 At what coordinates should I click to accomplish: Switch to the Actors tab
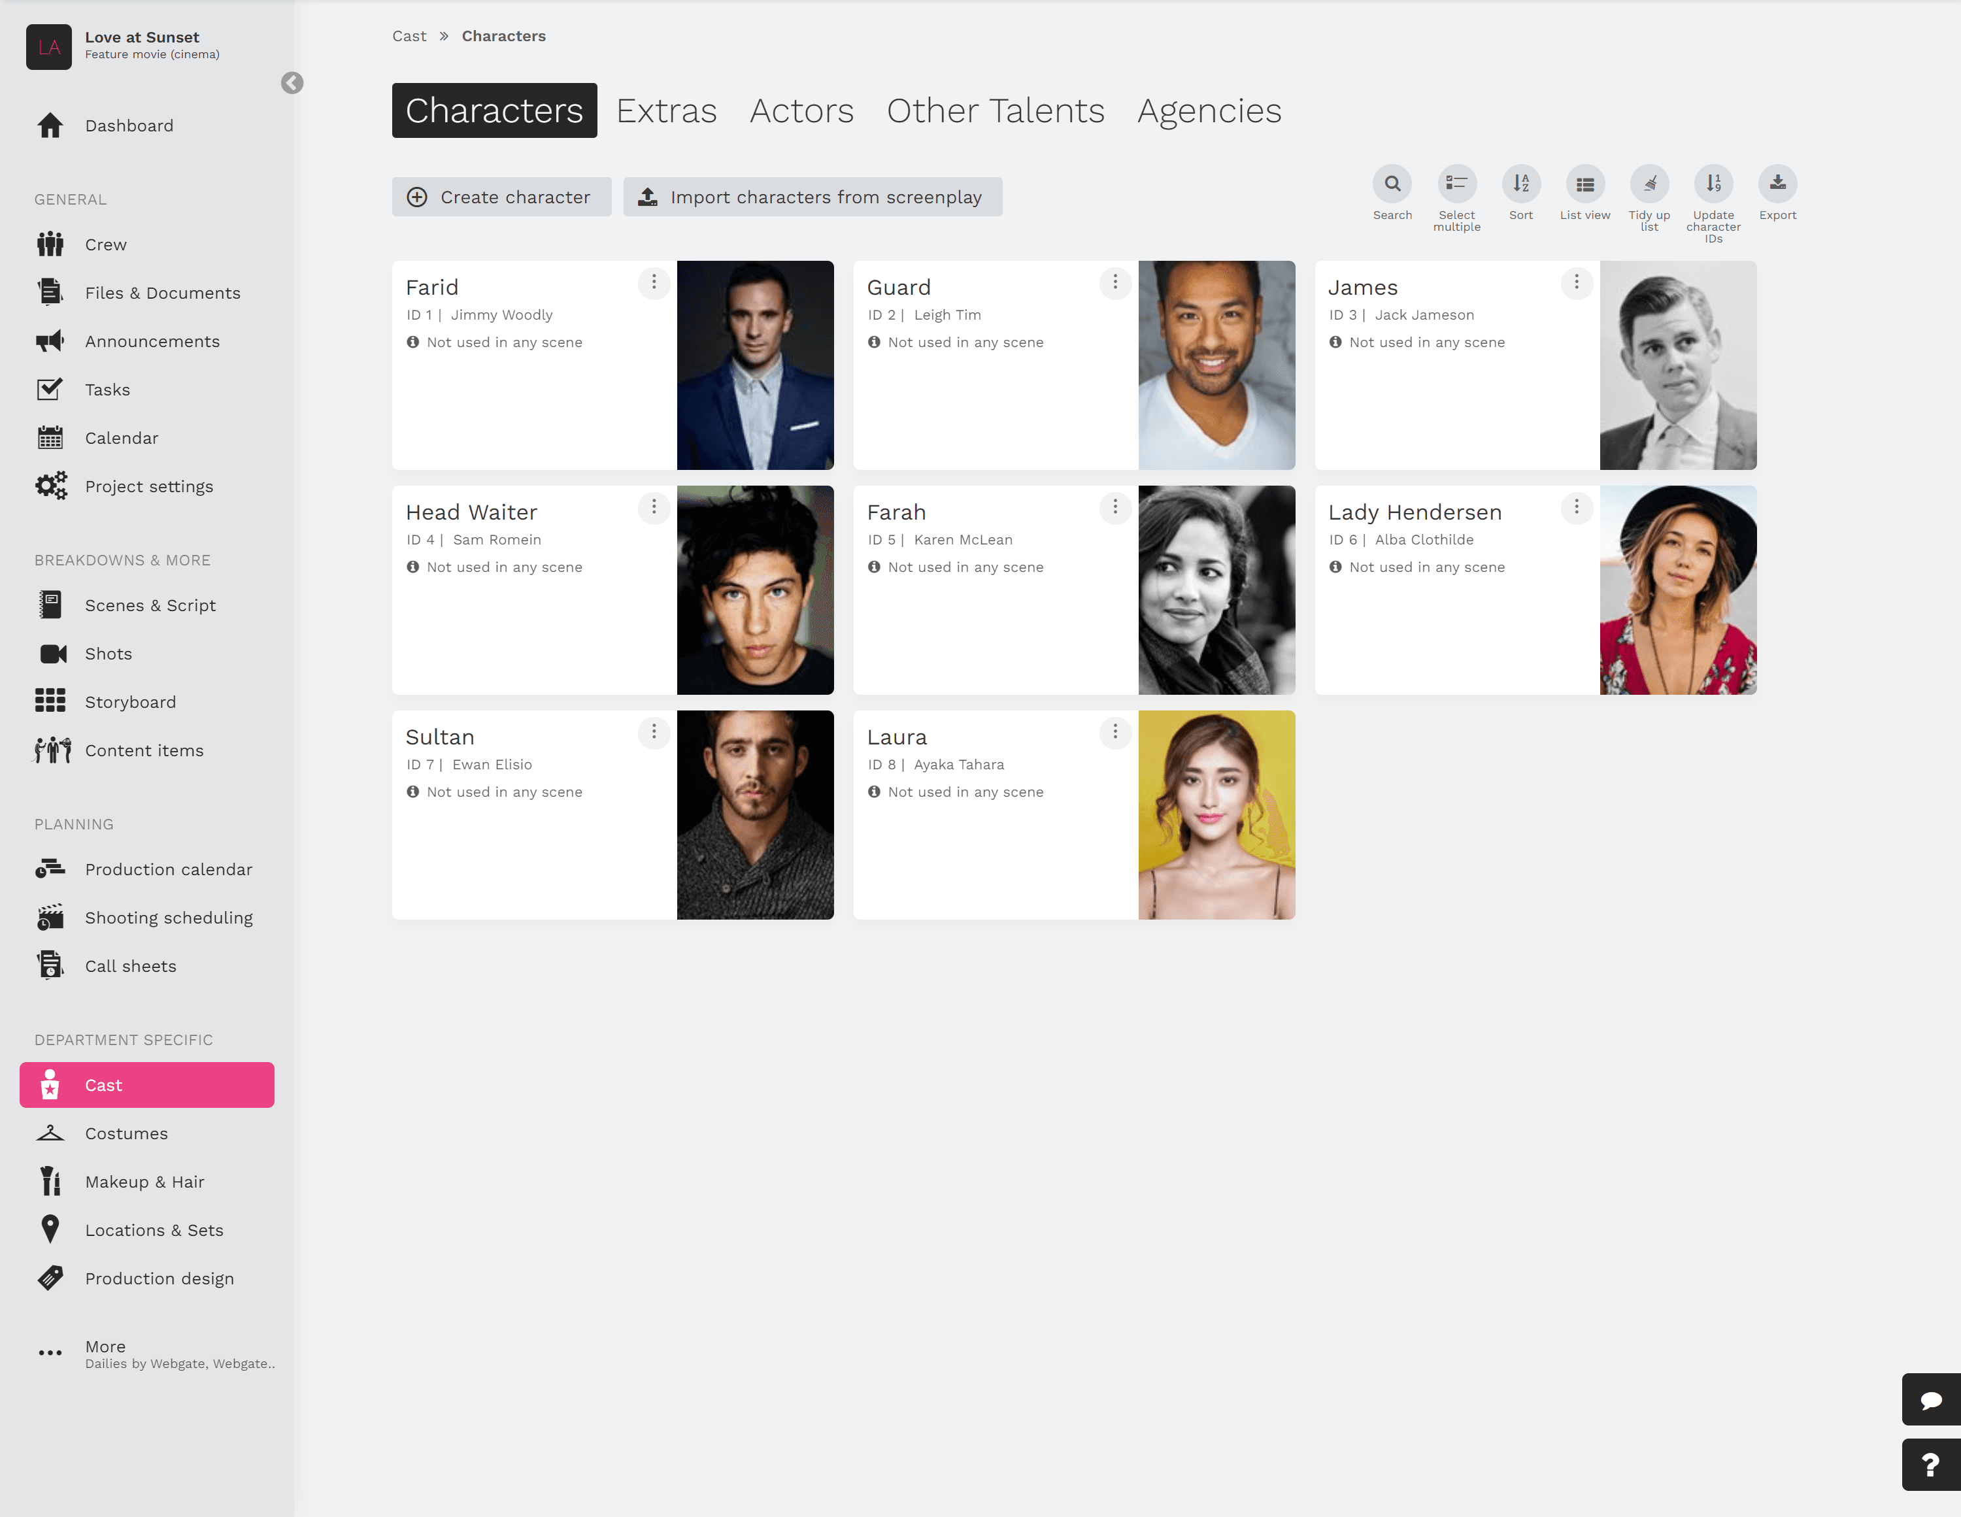click(801, 110)
